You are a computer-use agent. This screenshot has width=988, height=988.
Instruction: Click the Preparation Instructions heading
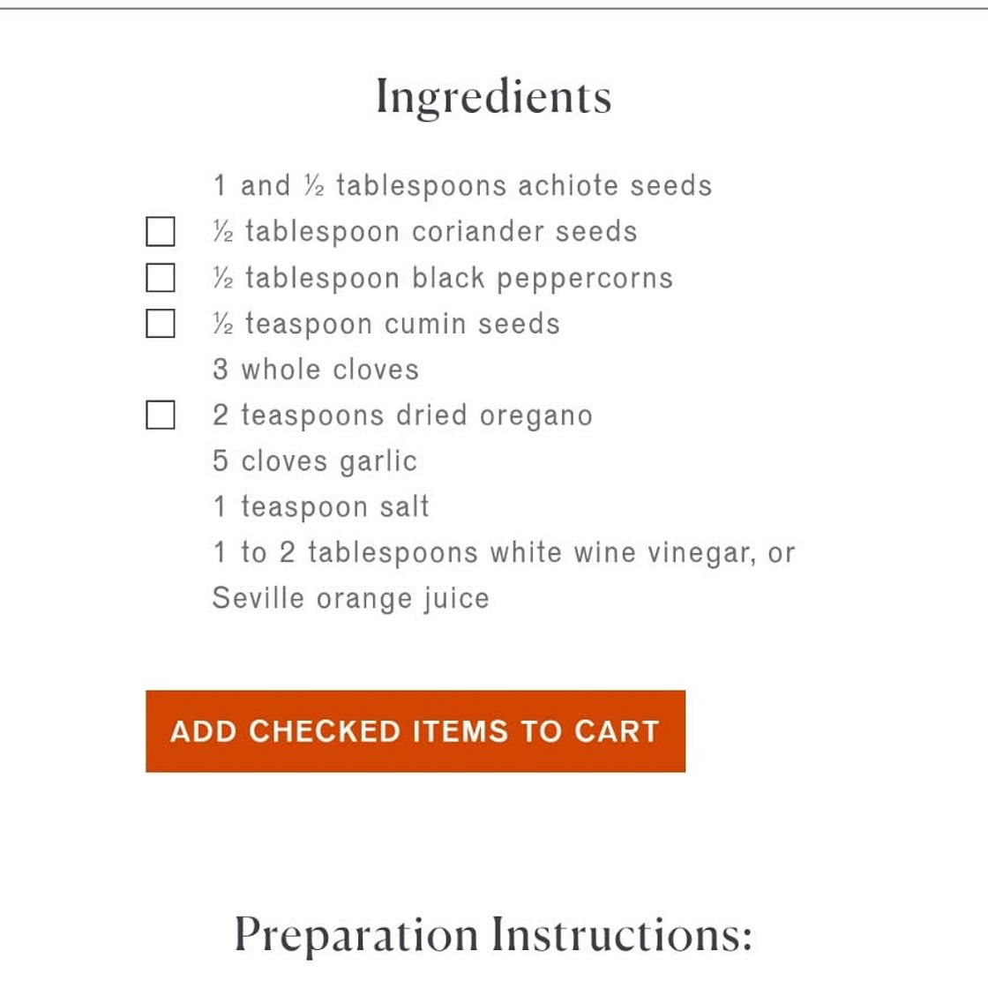[x=493, y=935]
